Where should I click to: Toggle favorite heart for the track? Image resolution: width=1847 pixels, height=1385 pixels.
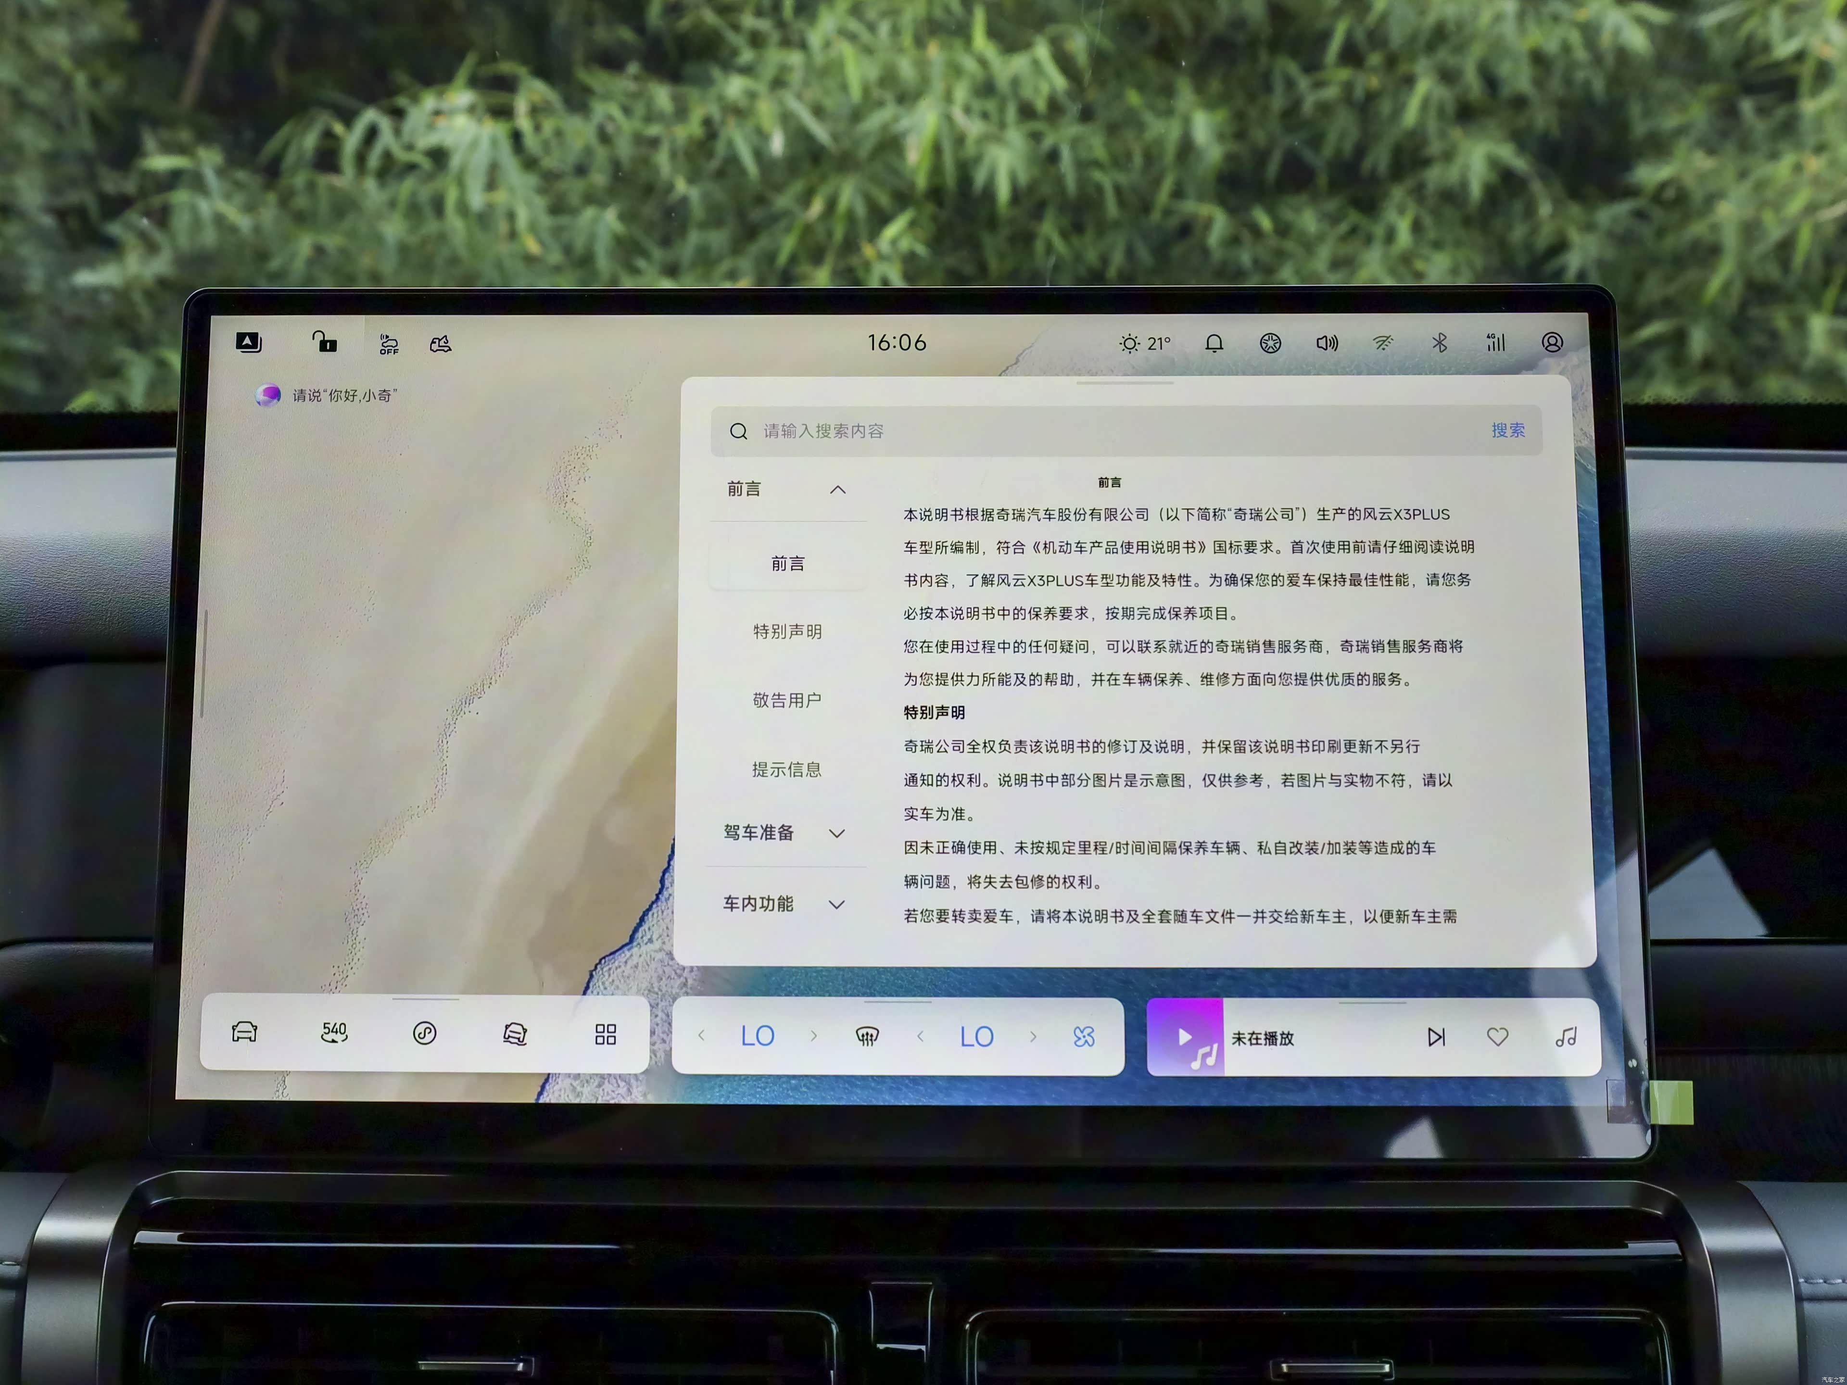[1497, 1037]
